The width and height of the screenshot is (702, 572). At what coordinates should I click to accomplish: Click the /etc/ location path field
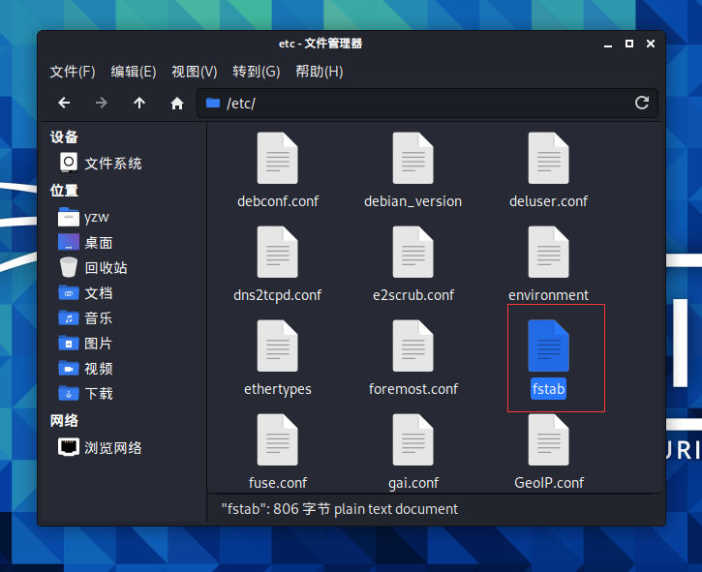click(x=426, y=103)
